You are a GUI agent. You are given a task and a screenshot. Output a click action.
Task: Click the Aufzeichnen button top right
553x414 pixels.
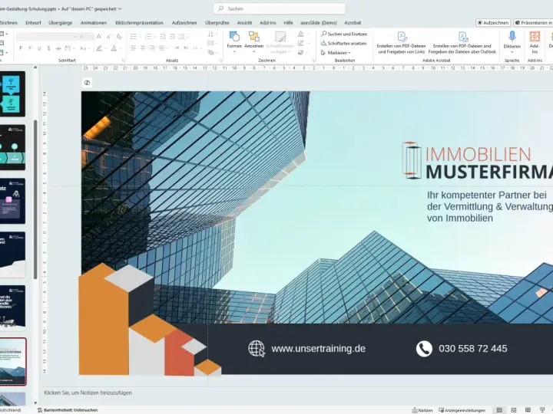(x=493, y=23)
